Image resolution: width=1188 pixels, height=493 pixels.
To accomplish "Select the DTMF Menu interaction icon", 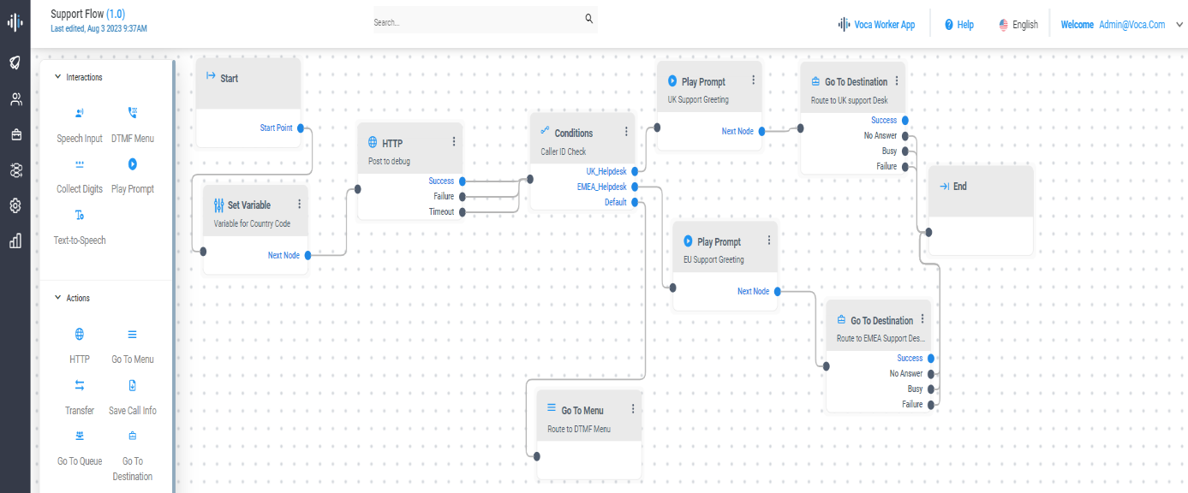I will pyautogui.click(x=132, y=112).
